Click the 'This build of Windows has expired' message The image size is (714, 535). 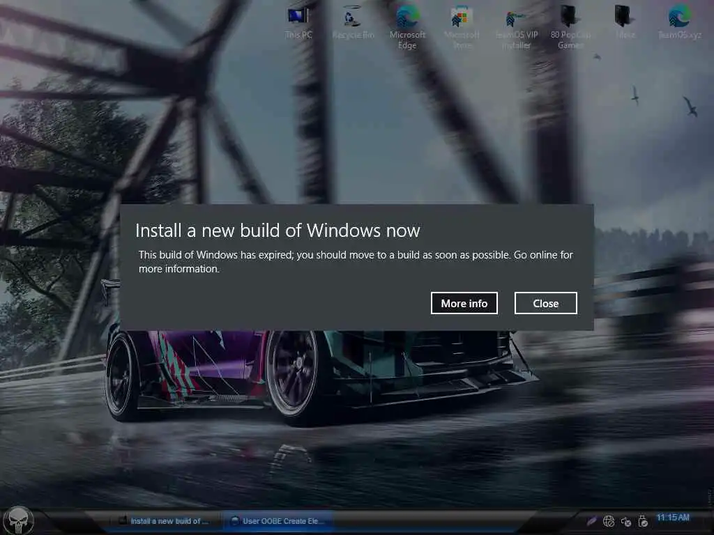[356, 262]
